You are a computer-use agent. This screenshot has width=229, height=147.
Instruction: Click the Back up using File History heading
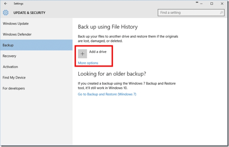(107, 27)
